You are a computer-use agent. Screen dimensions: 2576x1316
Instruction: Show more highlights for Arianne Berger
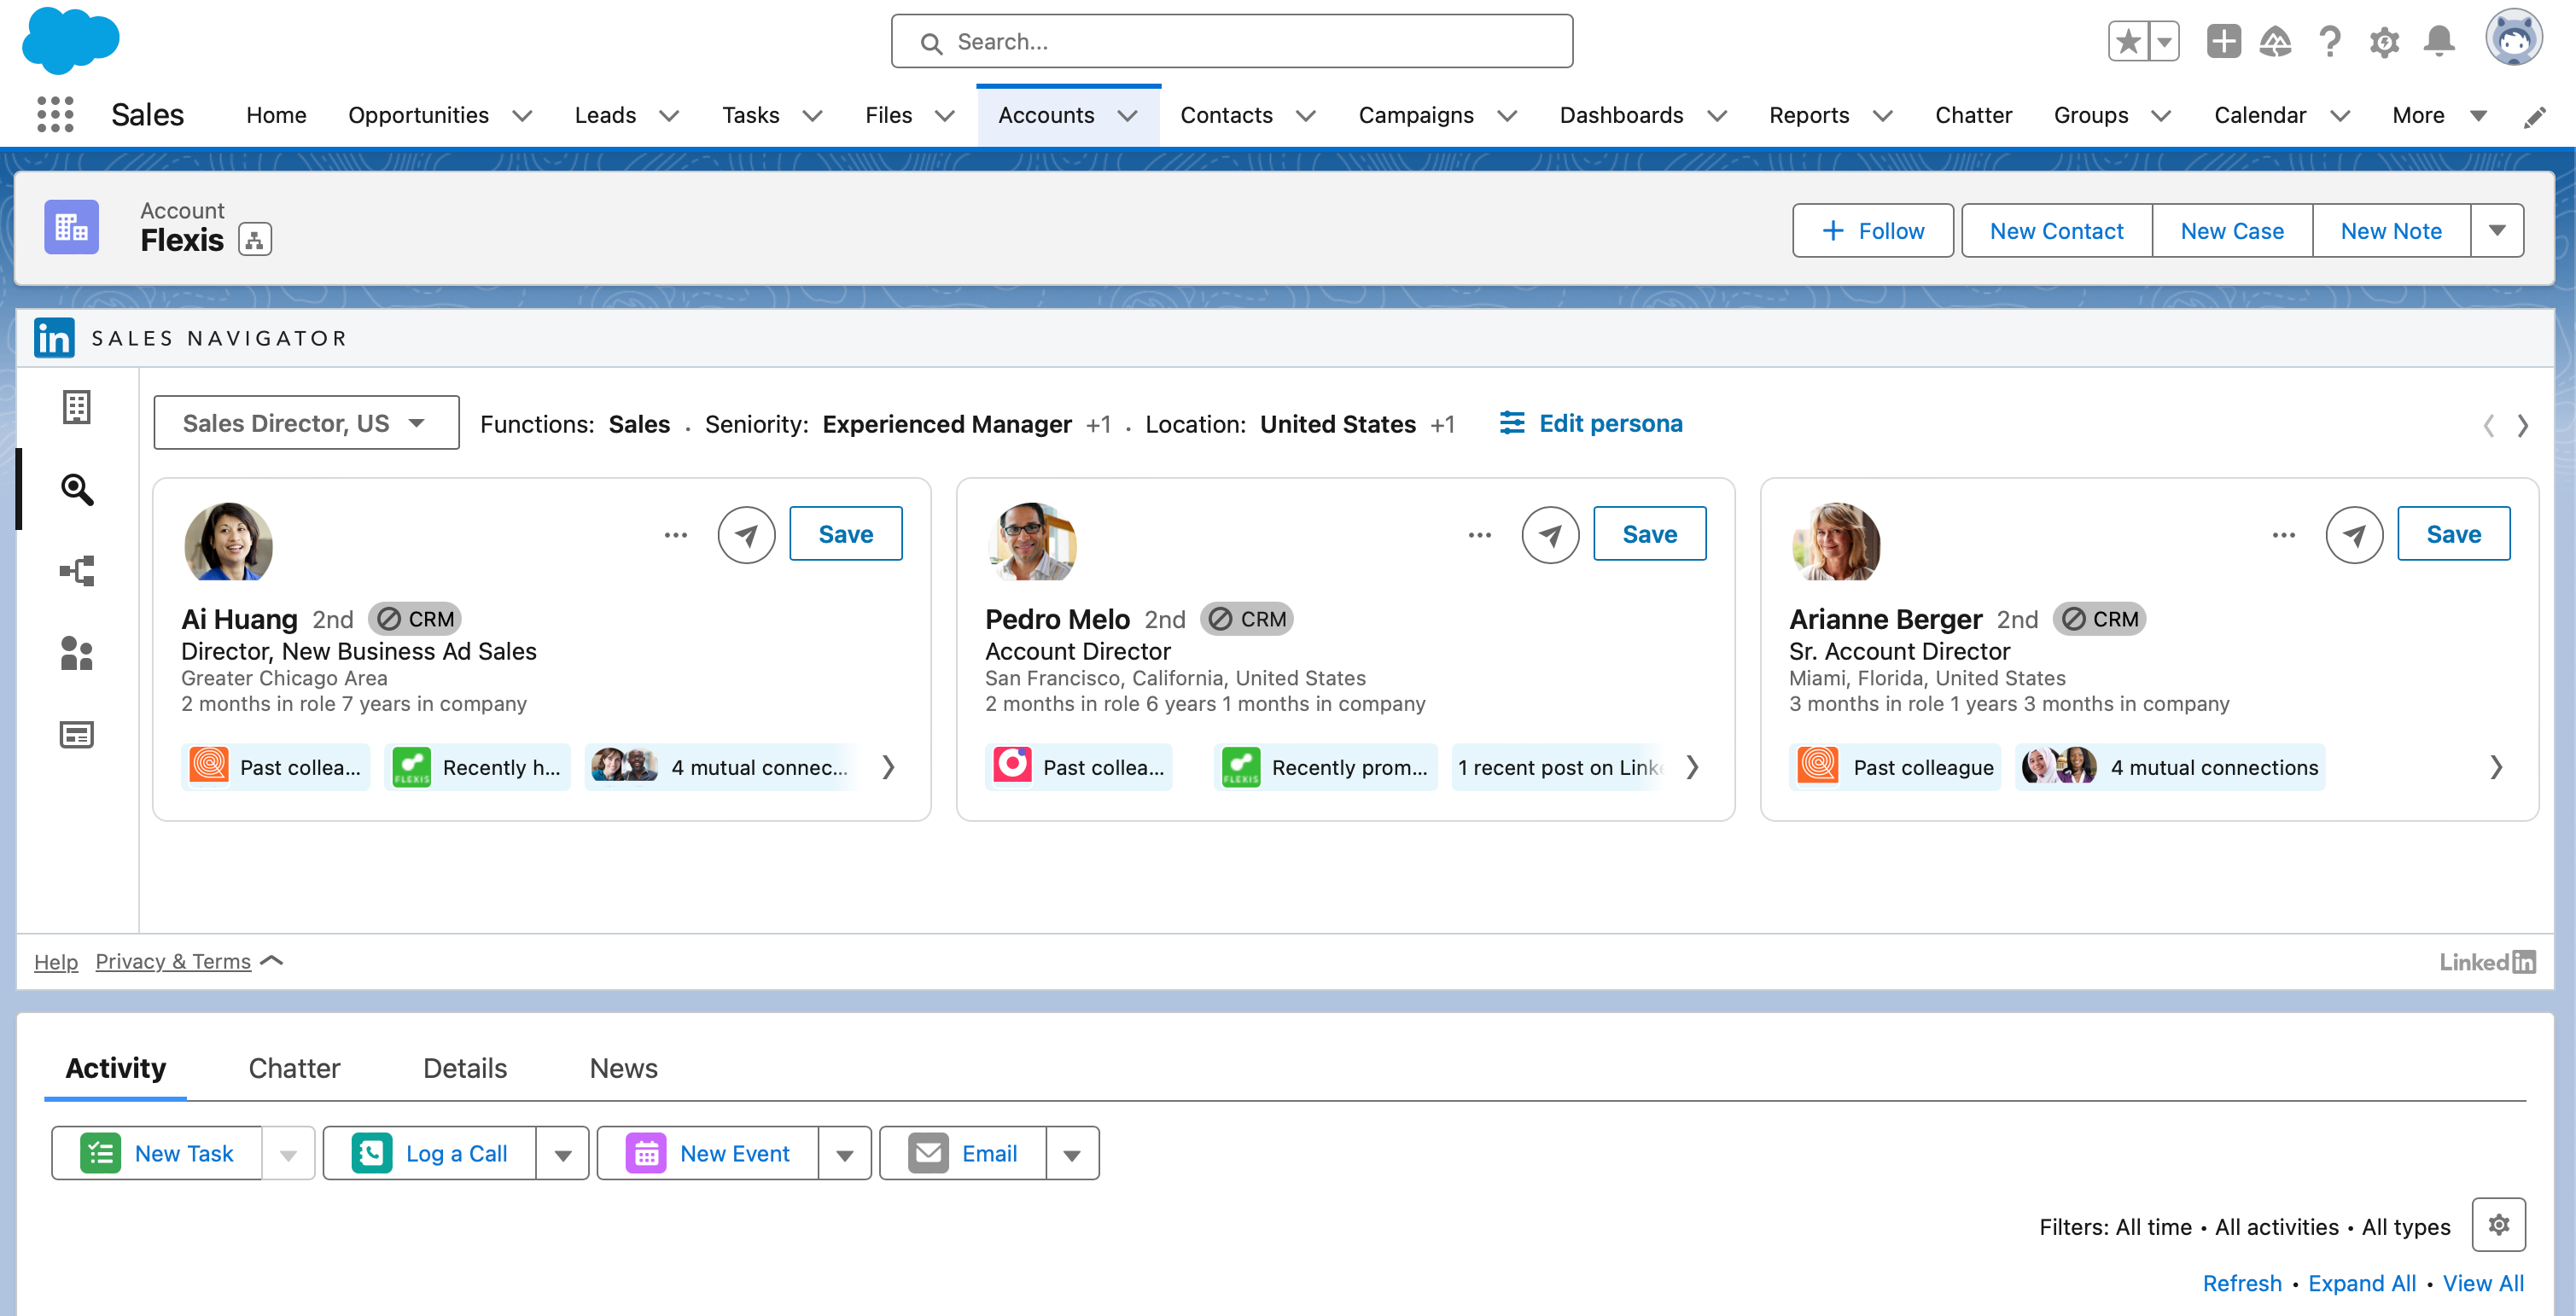tap(2496, 767)
